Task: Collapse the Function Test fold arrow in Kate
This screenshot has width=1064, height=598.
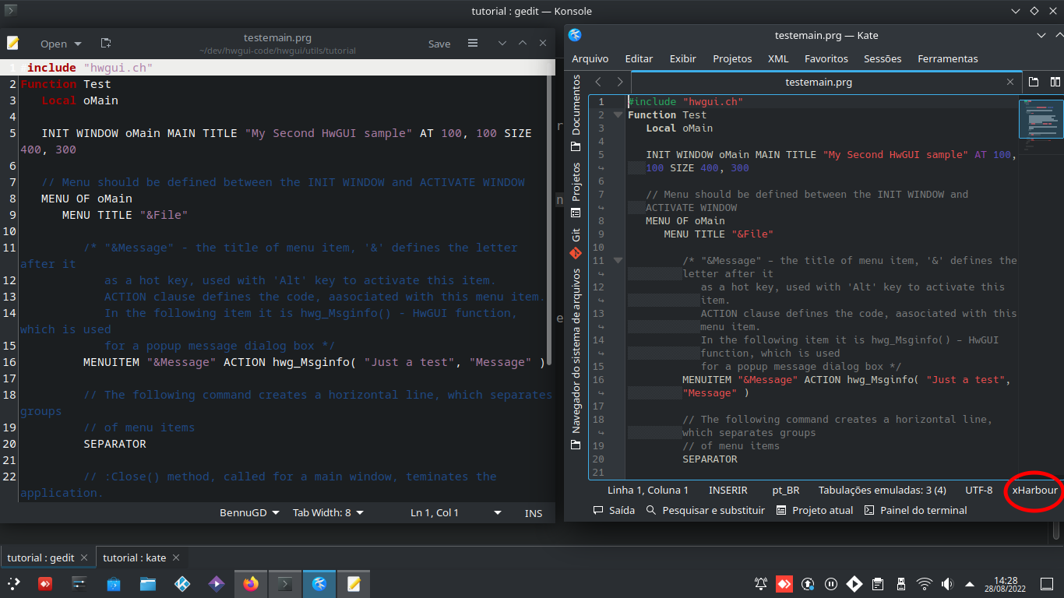Action: click(618, 115)
